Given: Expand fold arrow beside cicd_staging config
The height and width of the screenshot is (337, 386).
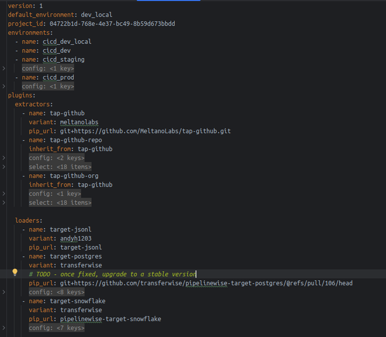Looking at the screenshot, I should pos(4,68).
